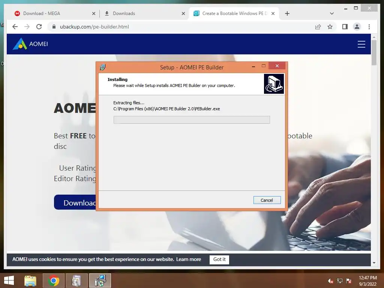Click the AOMEI logo on the website
The image size is (384, 288).
click(x=30, y=44)
